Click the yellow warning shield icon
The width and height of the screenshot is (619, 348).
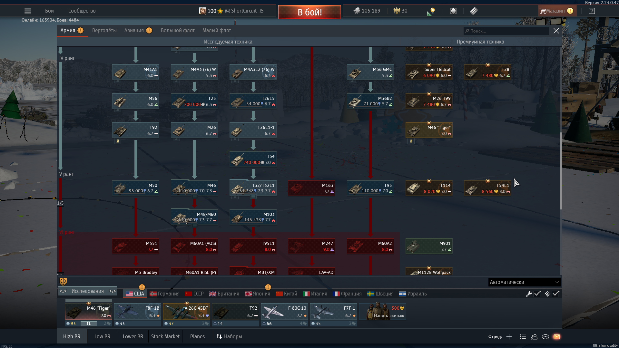coord(63,282)
